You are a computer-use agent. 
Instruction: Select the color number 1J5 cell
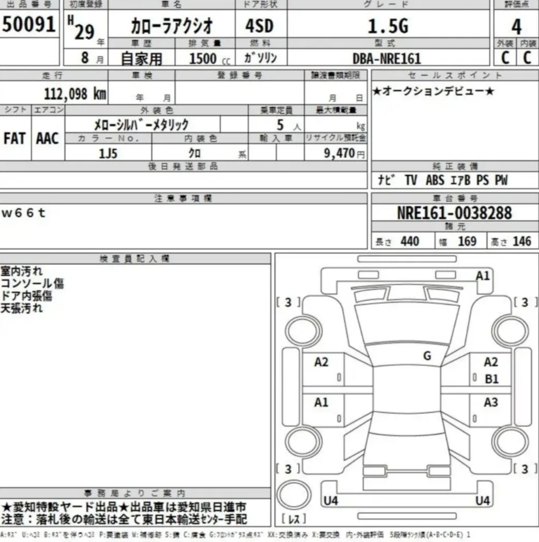point(108,153)
